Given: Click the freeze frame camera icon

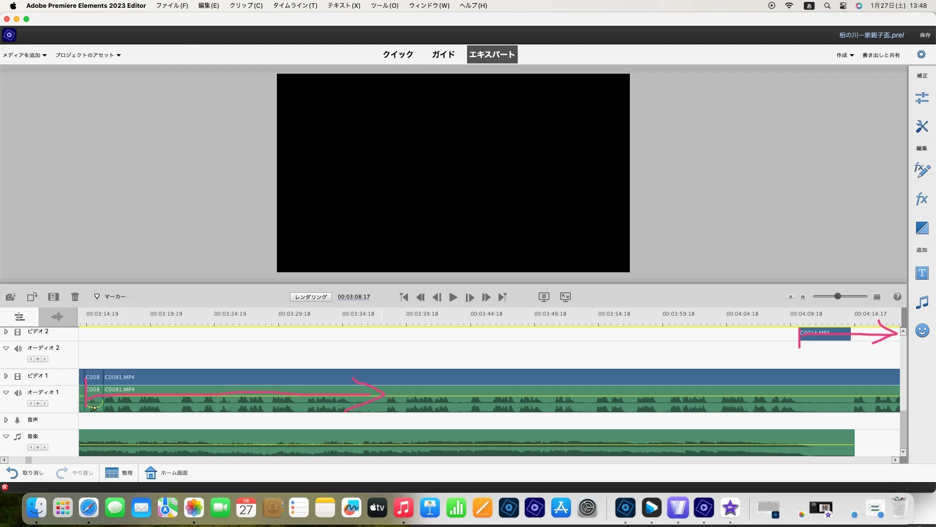Looking at the screenshot, I should 10,297.
